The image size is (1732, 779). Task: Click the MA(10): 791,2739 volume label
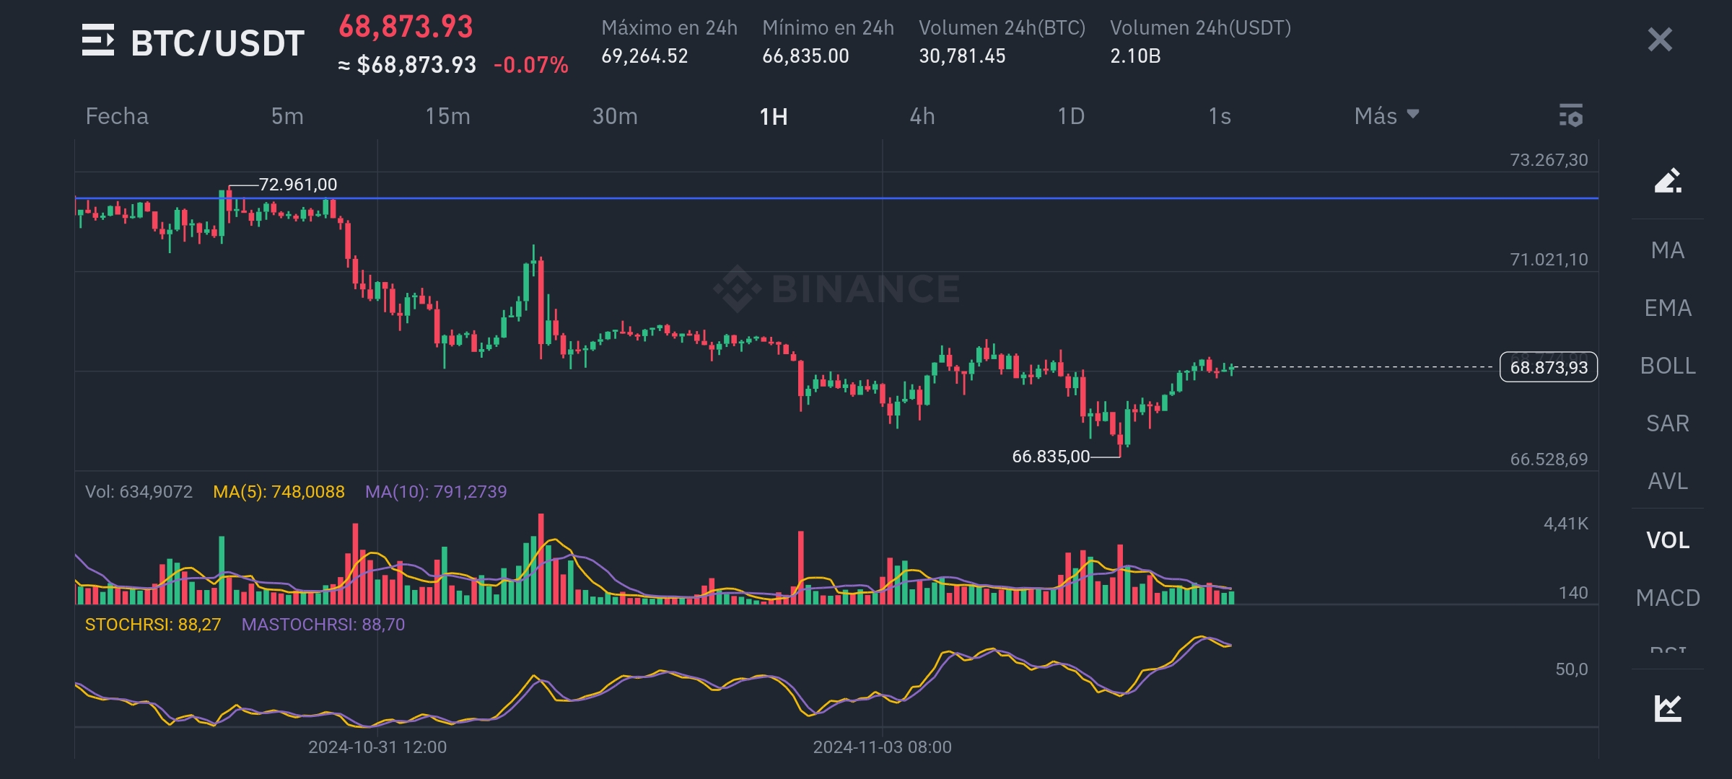[436, 492]
